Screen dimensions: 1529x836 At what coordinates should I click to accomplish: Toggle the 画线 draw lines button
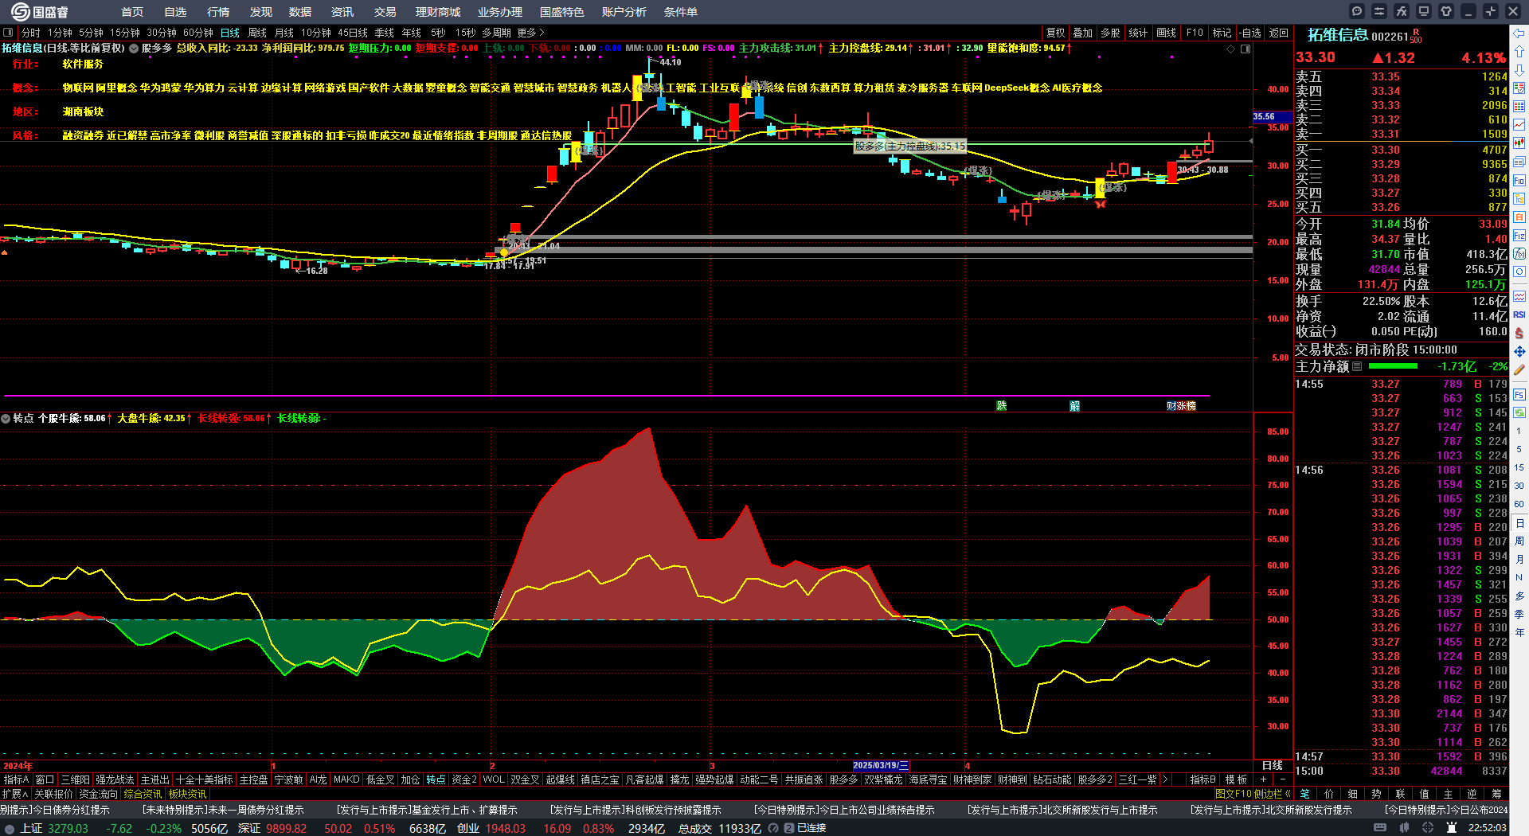click(1166, 33)
